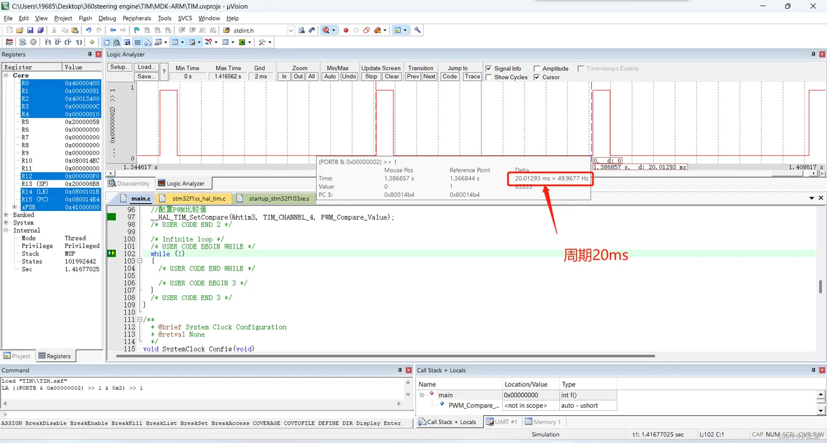The width and height of the screenshot is (827, 443).
Task: Open the Flash menu
Action: click(x=85, y=18)
